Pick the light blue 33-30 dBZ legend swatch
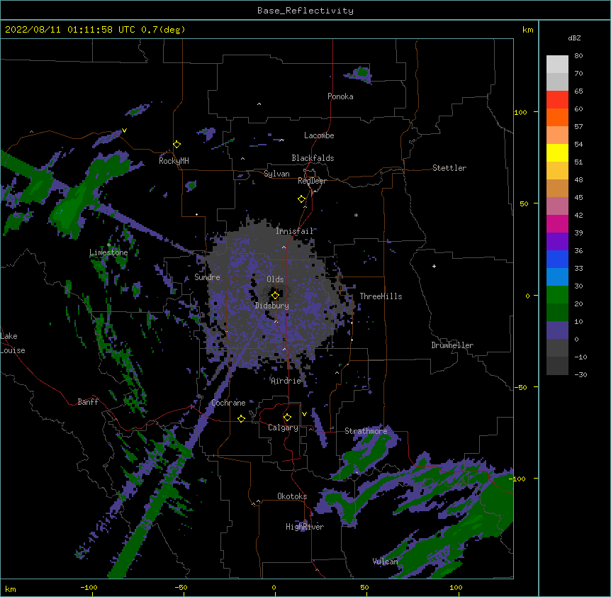Viewport: 611px width, 597px height. point(557,277)
